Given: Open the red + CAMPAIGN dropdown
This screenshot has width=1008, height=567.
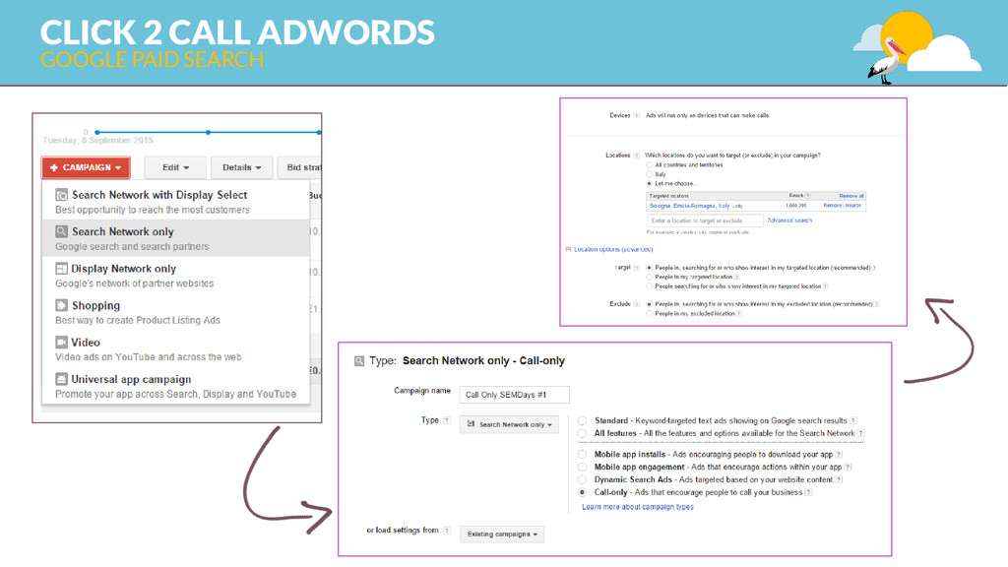Looking at the screenshot, I should point(86,167).
